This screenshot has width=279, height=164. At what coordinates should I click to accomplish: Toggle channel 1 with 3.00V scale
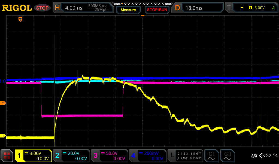(x=33, y=156)
